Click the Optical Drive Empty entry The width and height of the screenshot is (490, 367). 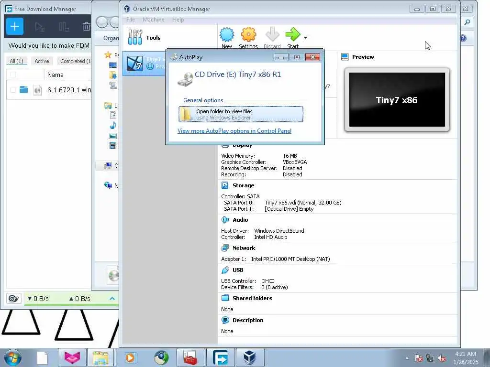click(x=289, y=209)
